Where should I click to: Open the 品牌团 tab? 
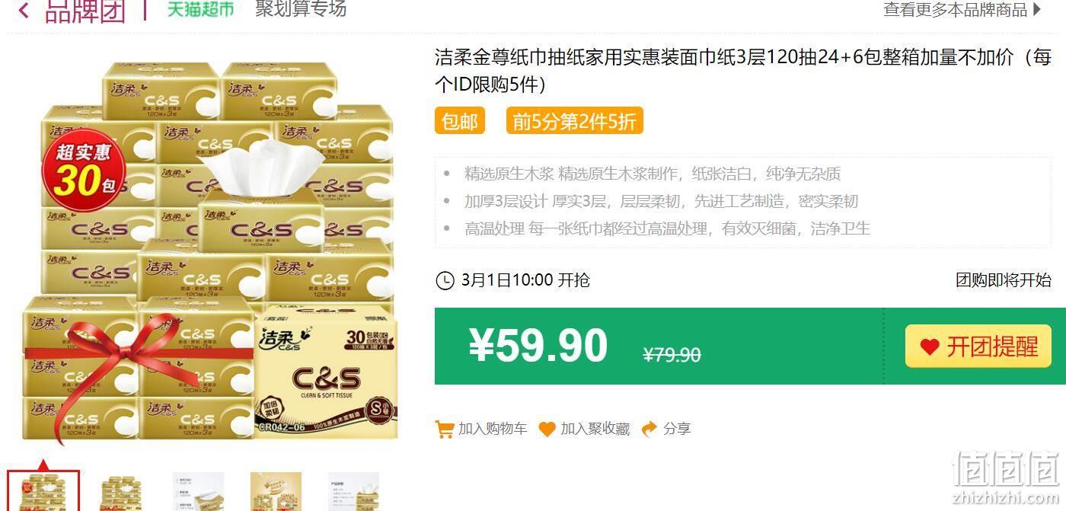85,11
